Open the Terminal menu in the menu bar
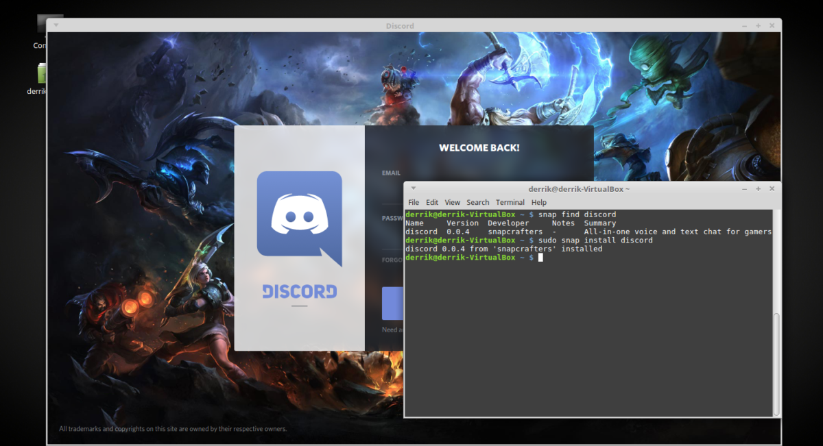 point(510,202)
